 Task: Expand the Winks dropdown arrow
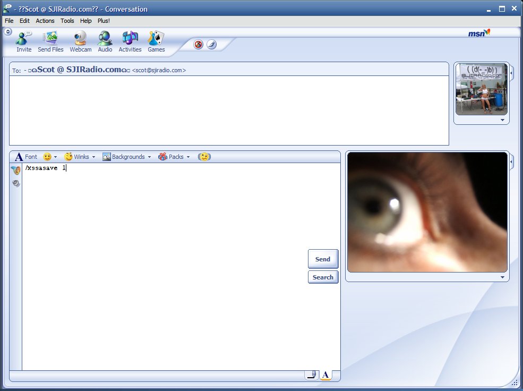point(94,157)
